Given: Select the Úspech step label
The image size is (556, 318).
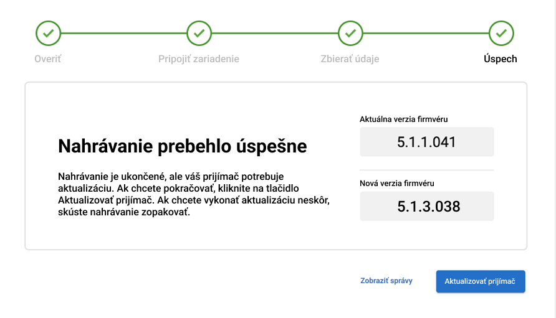Looking at the screenshot, I should click(501, 59).
